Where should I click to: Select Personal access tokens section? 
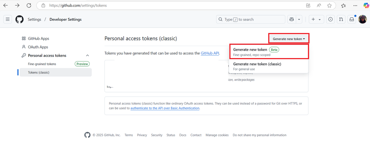coord(47,55)
